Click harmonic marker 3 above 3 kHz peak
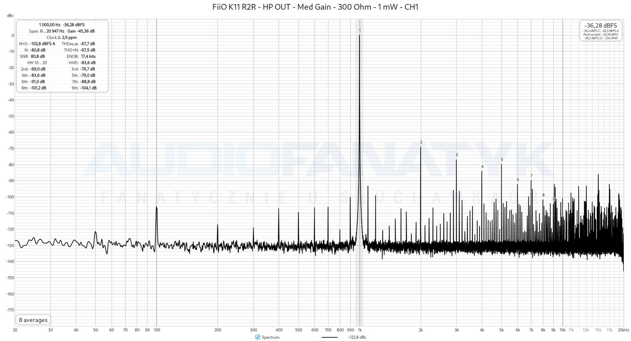This screenshot has height=341, width=631. click(457, 155)
